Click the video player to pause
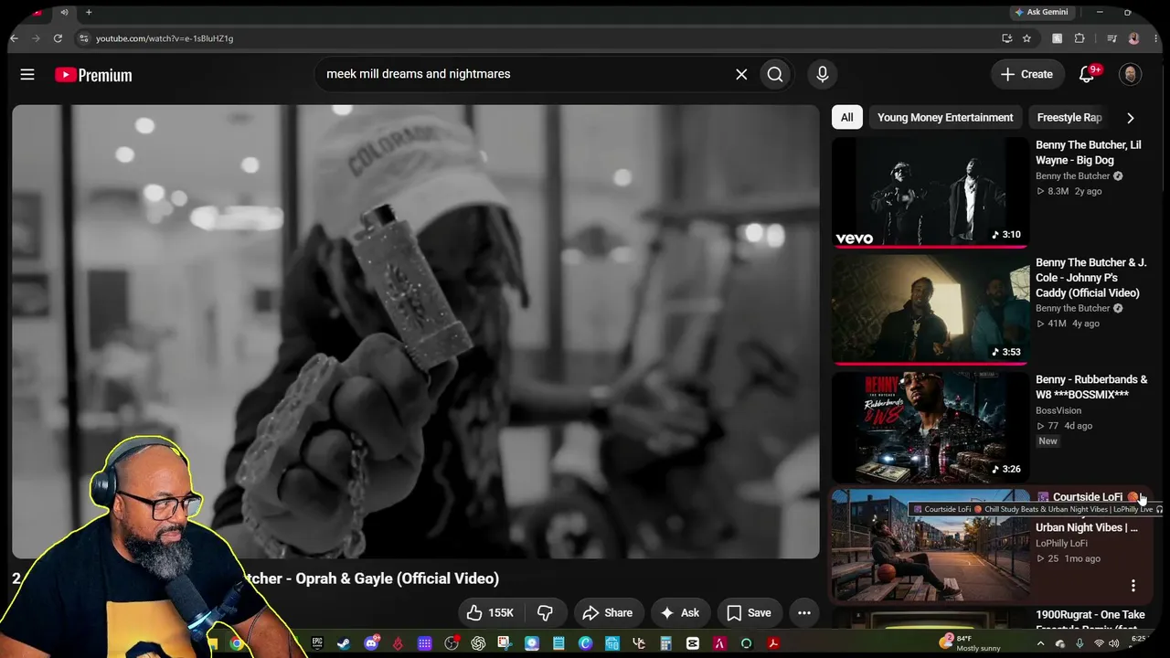This screenshot has width=1170, height=658. [416, 331]
